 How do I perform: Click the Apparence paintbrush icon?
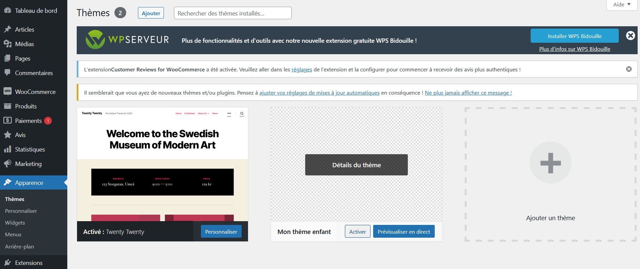click(8, 182)
